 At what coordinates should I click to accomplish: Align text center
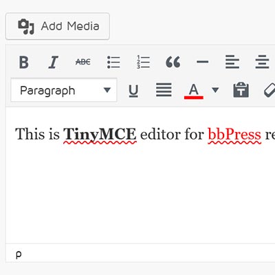(262, 62)
